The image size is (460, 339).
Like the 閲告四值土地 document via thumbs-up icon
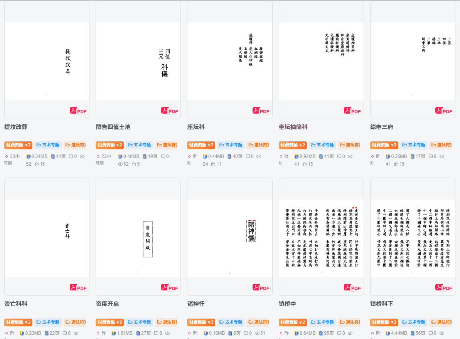pos(134,164)
